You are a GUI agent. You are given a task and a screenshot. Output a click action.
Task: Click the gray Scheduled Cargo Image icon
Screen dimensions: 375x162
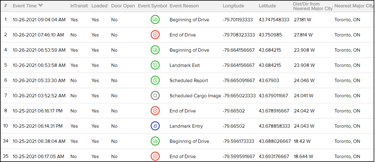[155, 96]
